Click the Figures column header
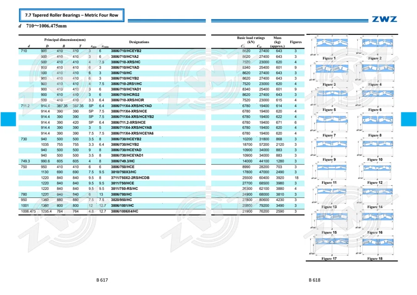Viewport: 417px width, 295px height. 296,42
